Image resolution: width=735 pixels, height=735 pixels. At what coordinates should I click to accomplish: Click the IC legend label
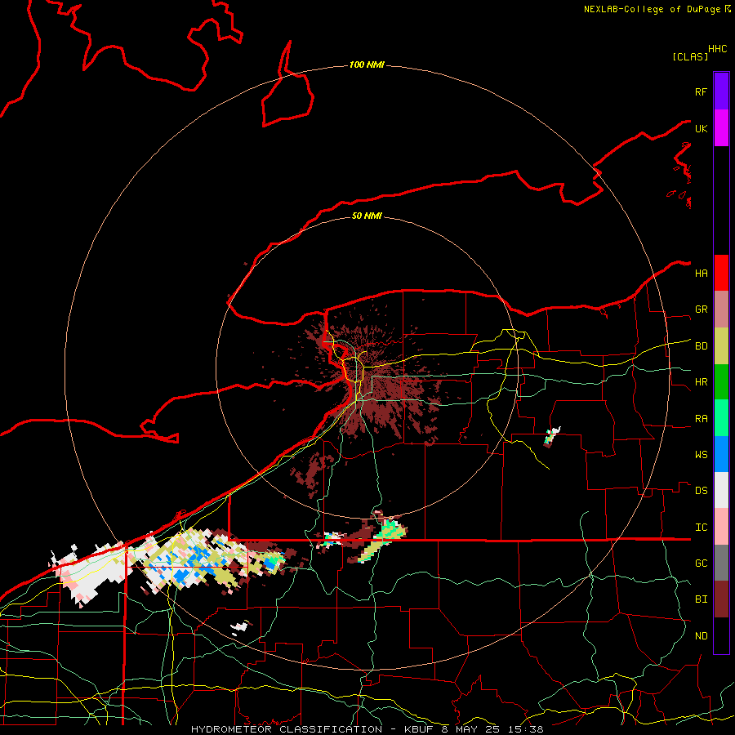coord(701,528)
